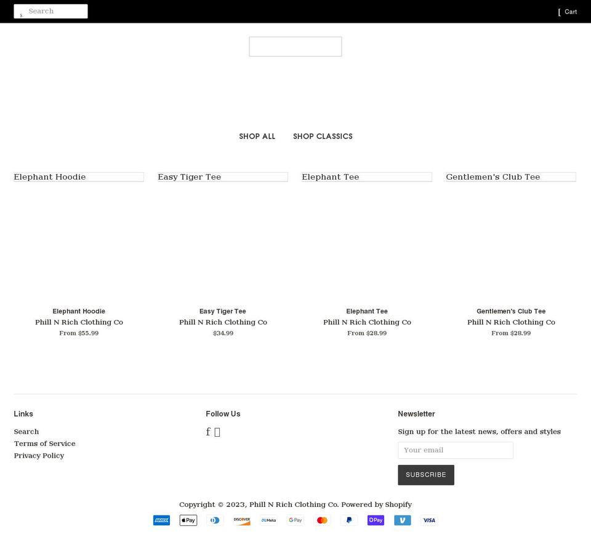This screenshot has width=591, height=542.
Task: Click the Phill N Rich Clothing Co vendor under Easy Tiger Tee
Action: click(223, 322)
